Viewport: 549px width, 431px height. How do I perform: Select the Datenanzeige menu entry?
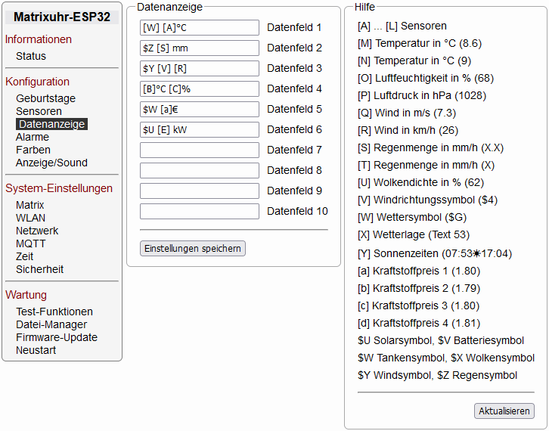[x=52, y=124]
